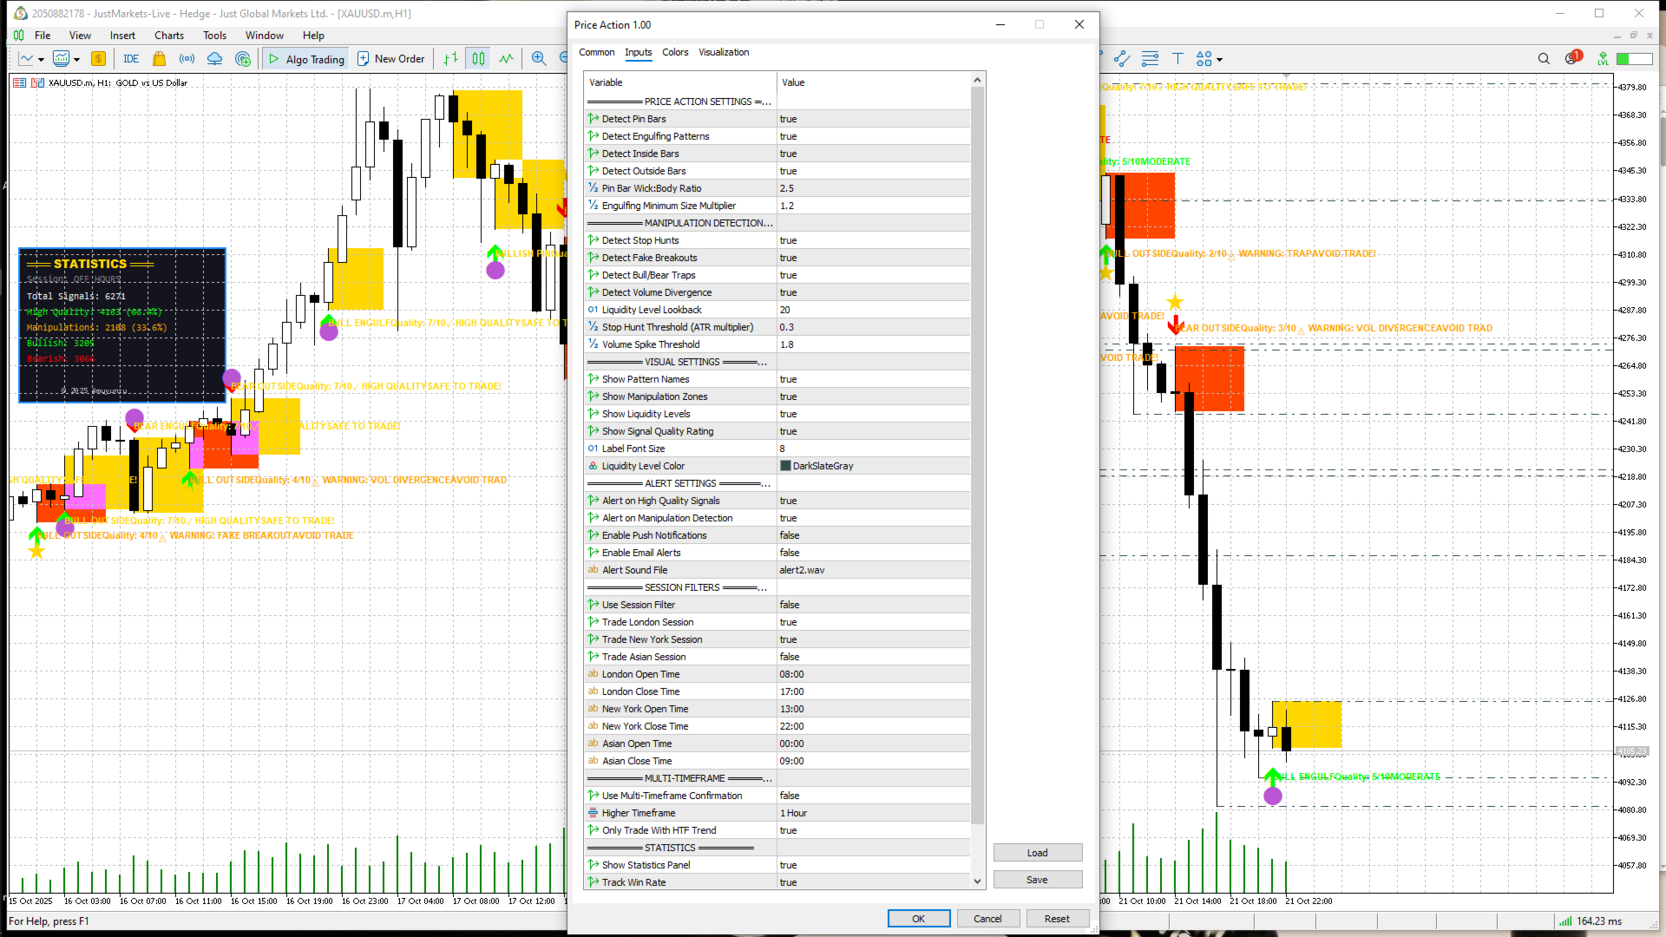The image size is (1666, 937).
Task: Switch chart to candlesticks mode
Action: 478,59
